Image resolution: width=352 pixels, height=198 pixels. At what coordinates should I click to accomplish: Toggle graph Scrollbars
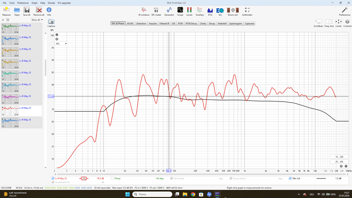[318, 23]
